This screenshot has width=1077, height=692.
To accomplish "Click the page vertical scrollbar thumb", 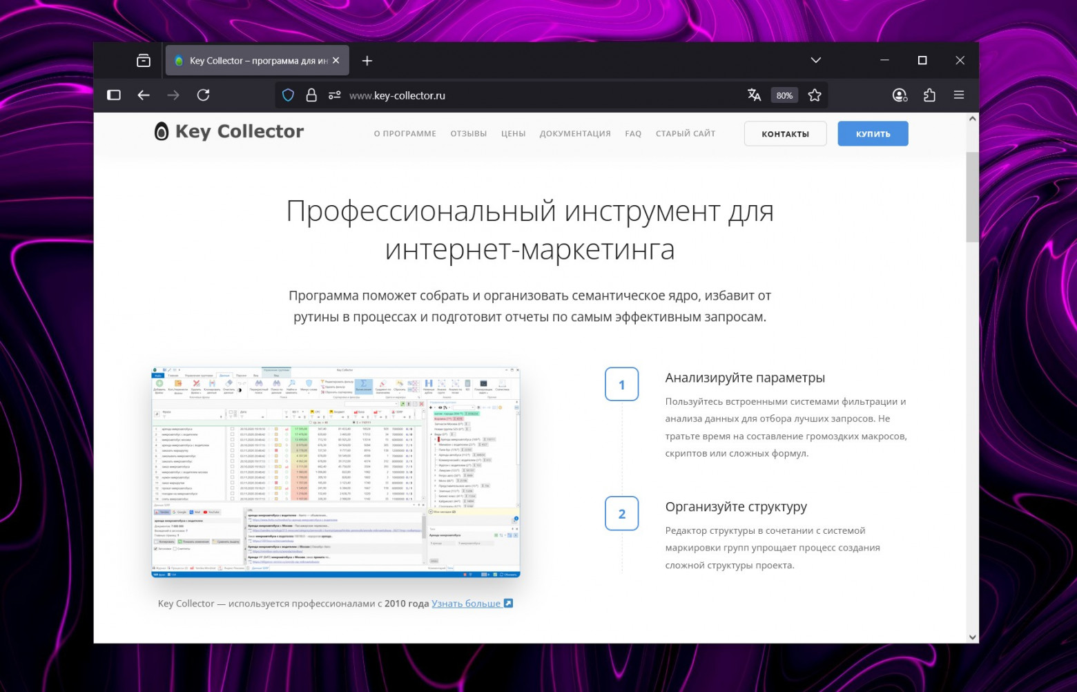I will tap(972, 197).
